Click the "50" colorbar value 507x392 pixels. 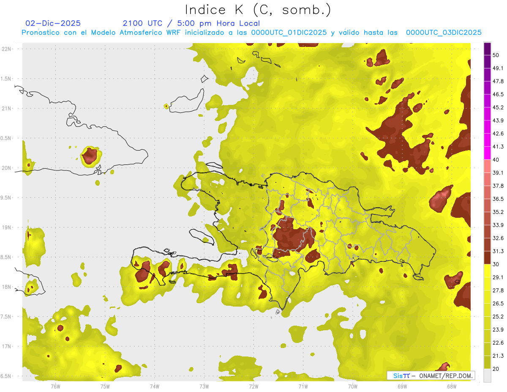(496, 55)
